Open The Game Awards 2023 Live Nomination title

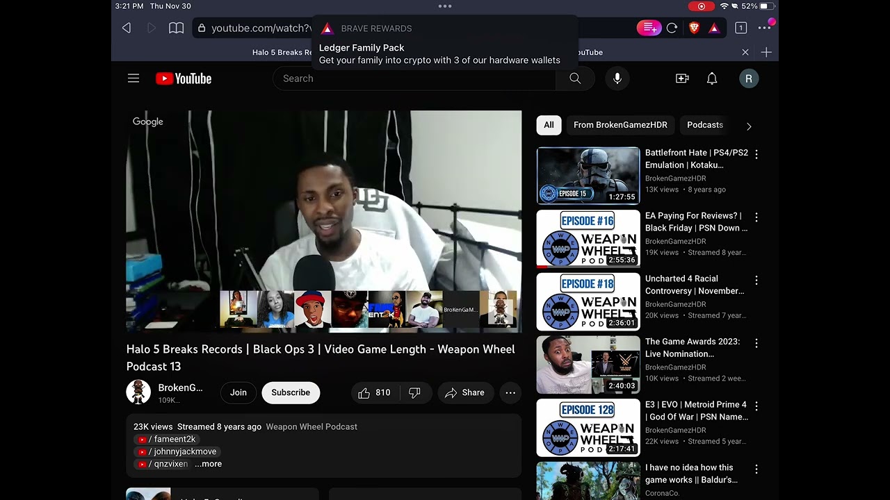pos(693,348)
